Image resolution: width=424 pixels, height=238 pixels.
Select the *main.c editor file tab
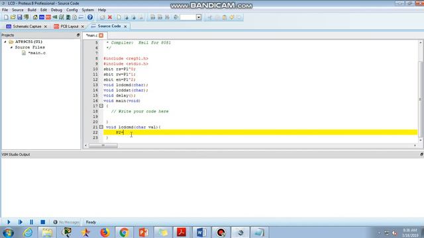[x=91, y=35]
